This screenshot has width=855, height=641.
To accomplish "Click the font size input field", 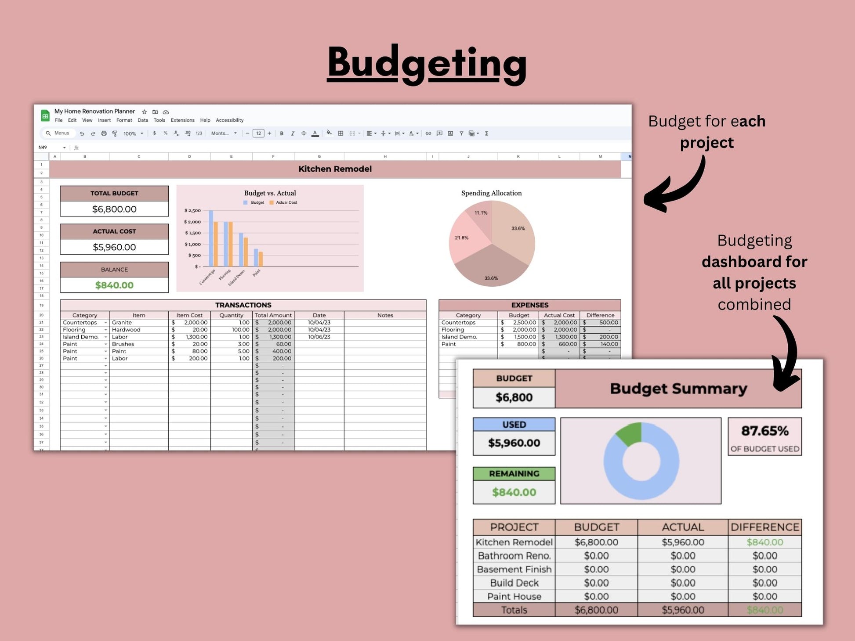I will [x=258, y=133].
